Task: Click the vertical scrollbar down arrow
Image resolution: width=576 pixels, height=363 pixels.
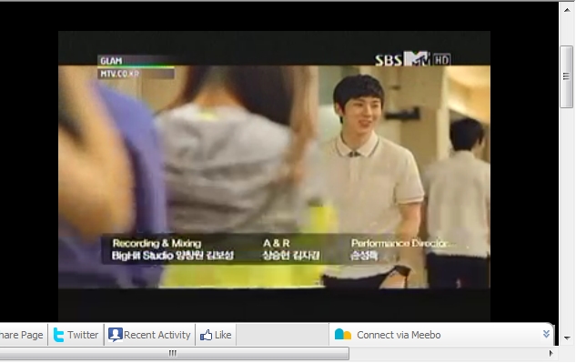Action: [567, 338]
